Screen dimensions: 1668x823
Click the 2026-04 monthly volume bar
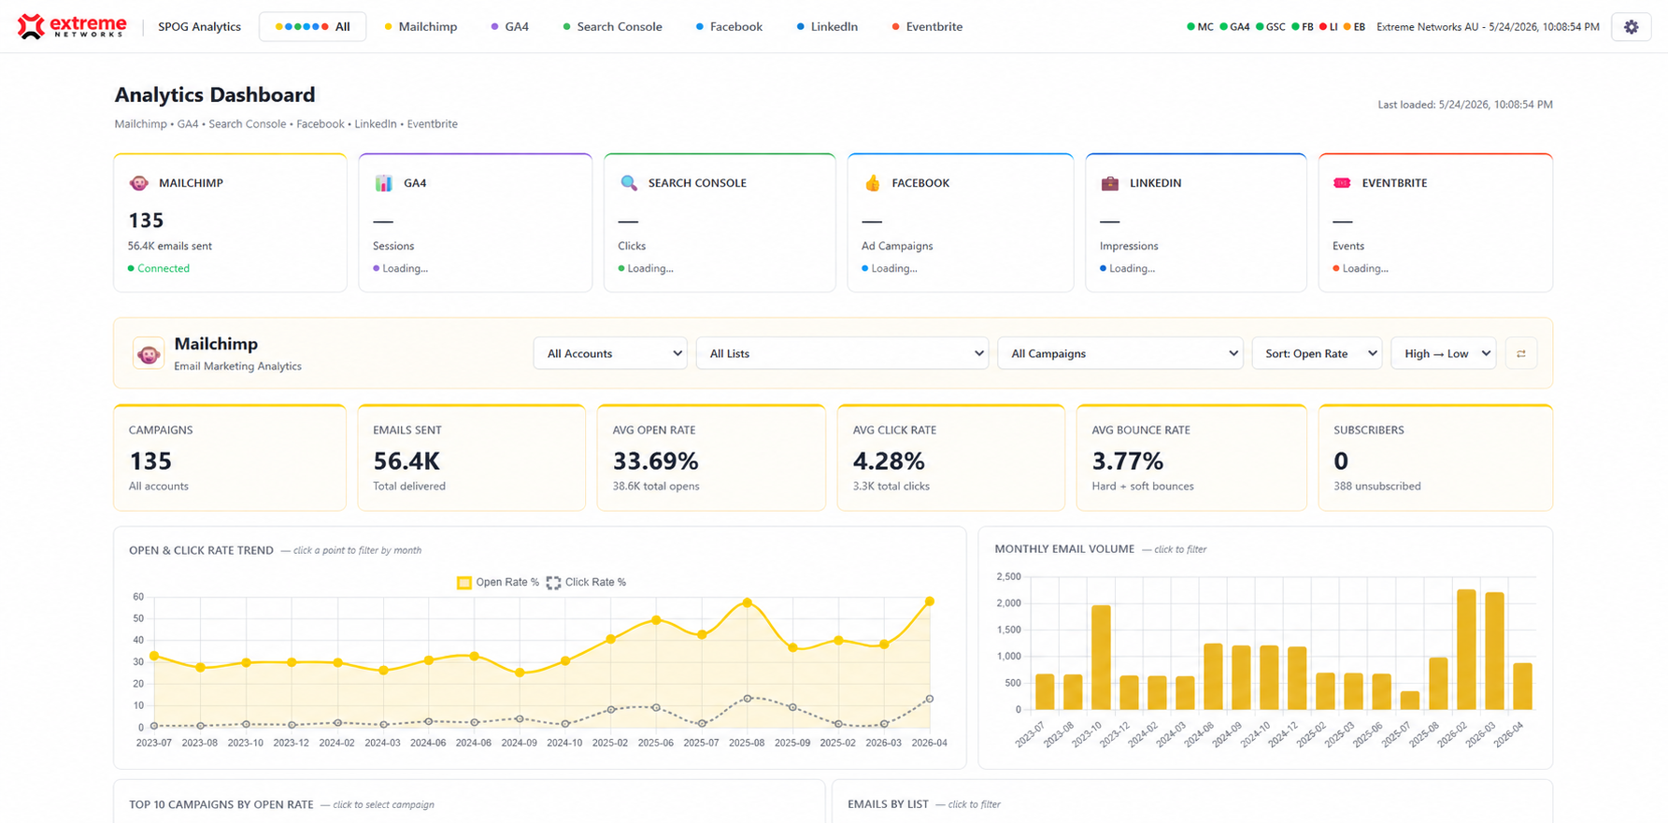pos(1522,687)
